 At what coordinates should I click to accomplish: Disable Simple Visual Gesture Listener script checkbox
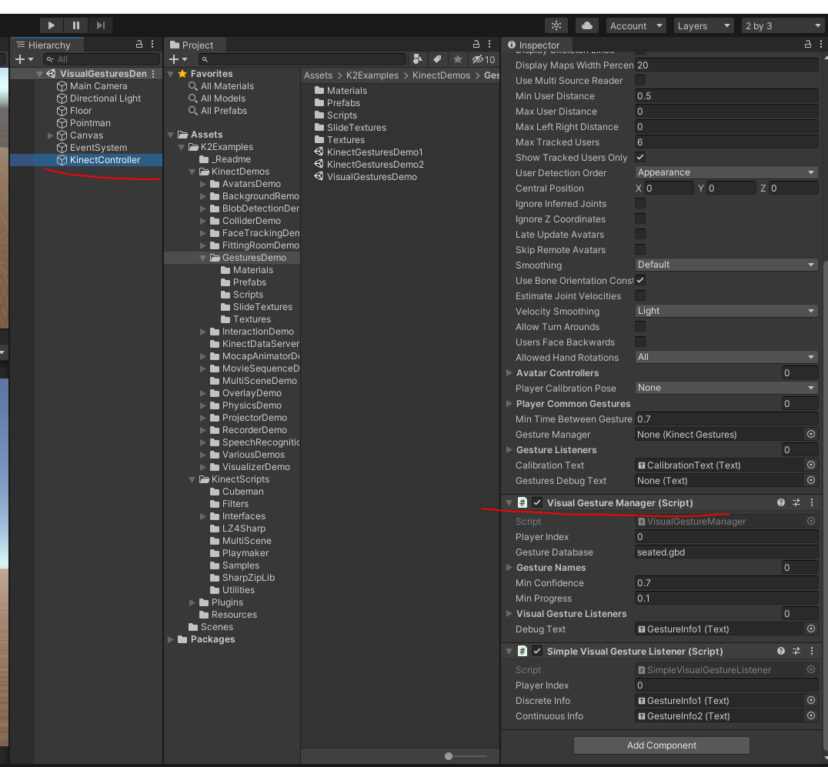[537, 651]
